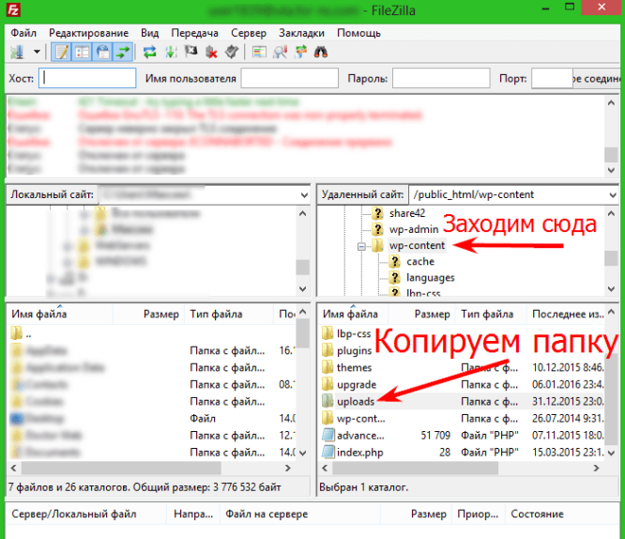Viewport: 625px width, 539px height.
Task: Sort local list by Имя файла
Action: tap(39, 315)
